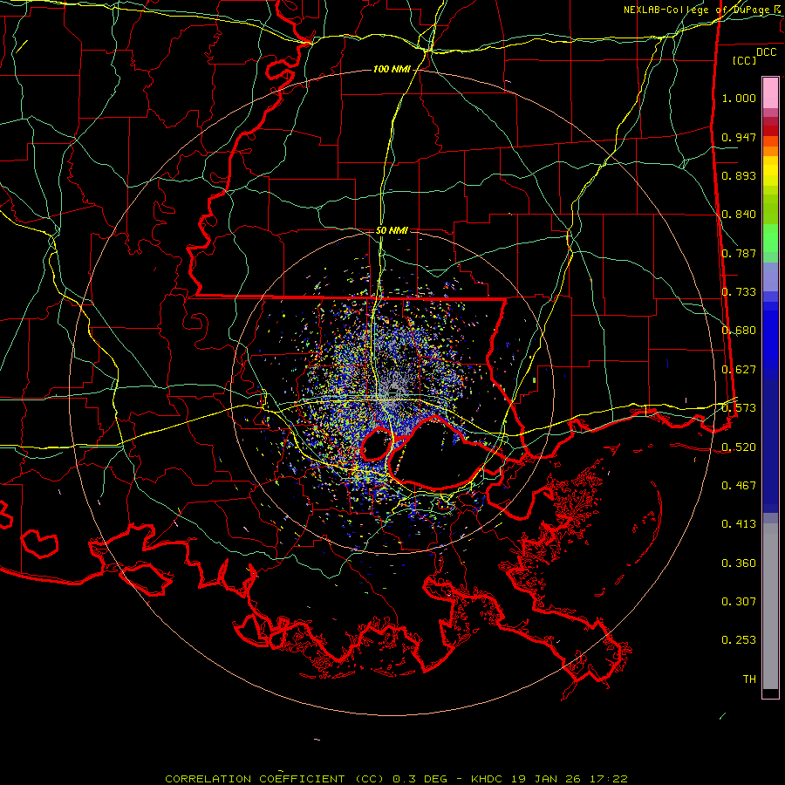Click the 0.947 legend value
785x785 pixels.
point(739,137)
